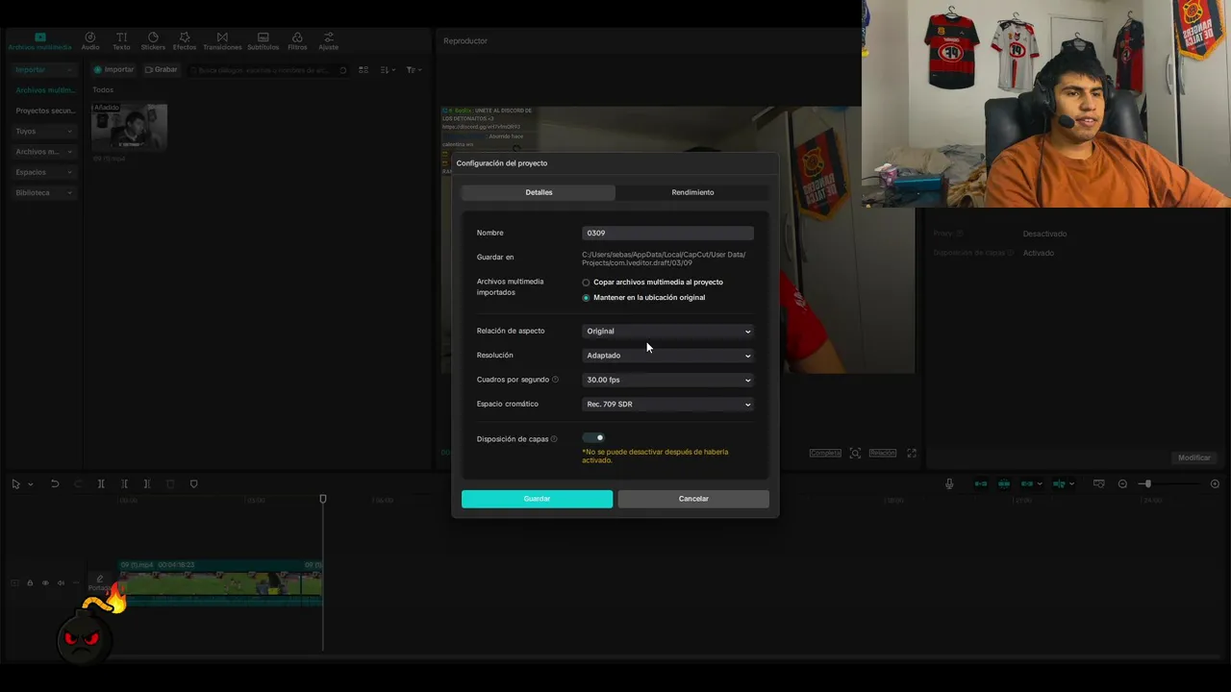Viewport: 1231px width, 692px height.
Task: Open the Resolución dropdown showing Adaptado
Action: [x=667, y=356]
